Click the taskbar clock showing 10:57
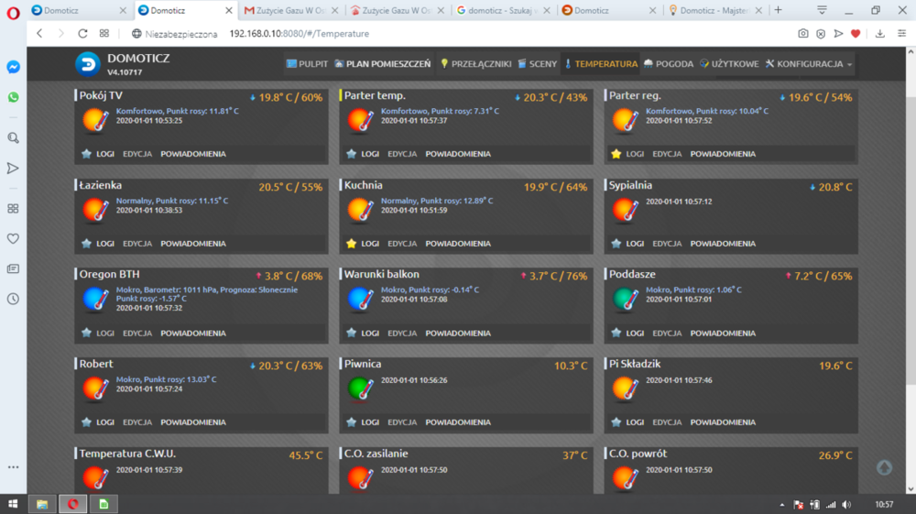 click(884, 505)
